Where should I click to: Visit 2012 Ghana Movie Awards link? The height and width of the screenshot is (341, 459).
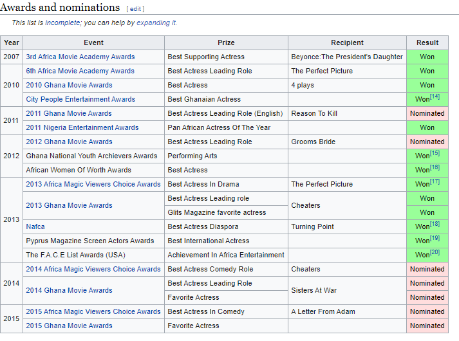(x=69, y=142)
